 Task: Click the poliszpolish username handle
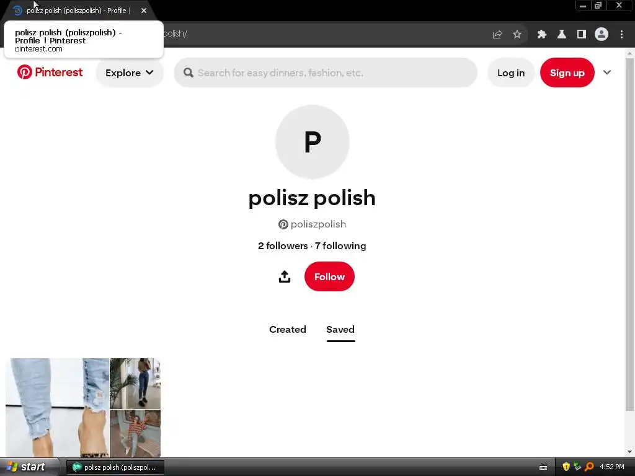318,224
